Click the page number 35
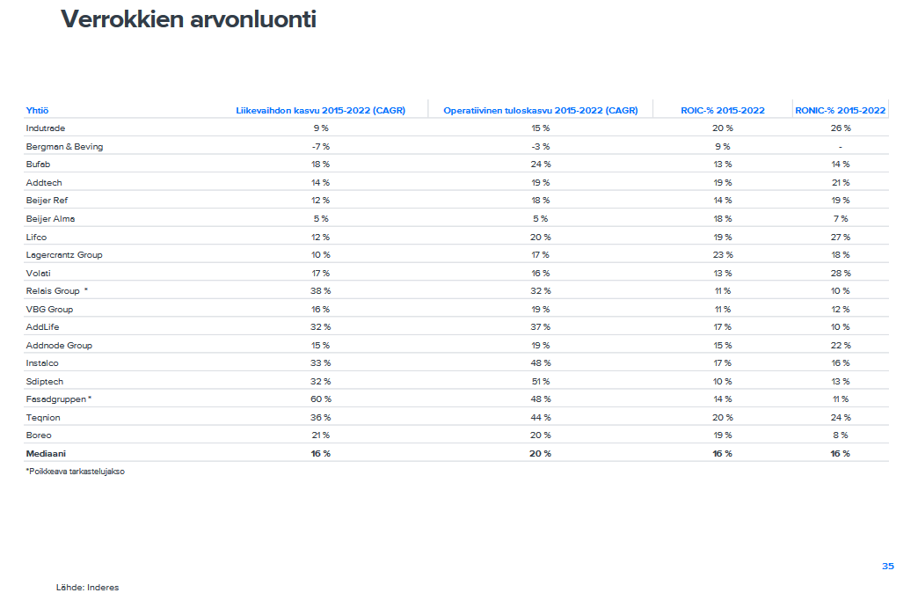The image size is (918, 600). (887, 566)
